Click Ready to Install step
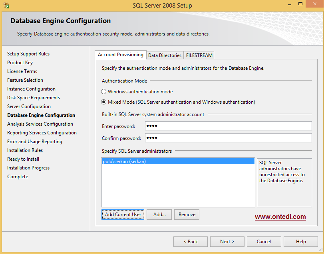This screenshot has height=254, width=324. [x=23, y=159]
